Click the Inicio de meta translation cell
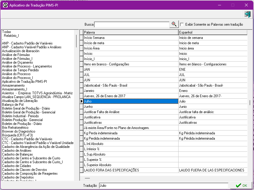This screenshot has width=254, height=190. pyautogui.click(x=213, y=43)
